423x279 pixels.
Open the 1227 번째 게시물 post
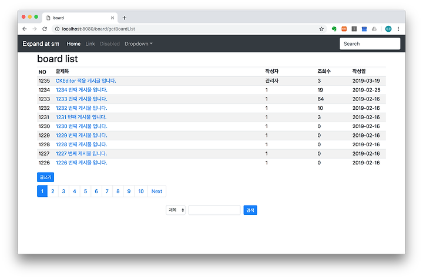pyautogui.click(x=81, y=153)
